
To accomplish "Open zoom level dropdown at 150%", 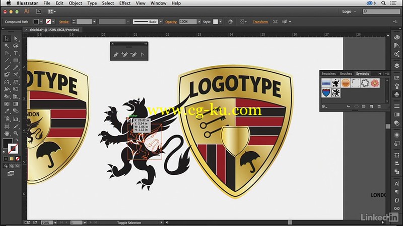I will click(55, 222).
